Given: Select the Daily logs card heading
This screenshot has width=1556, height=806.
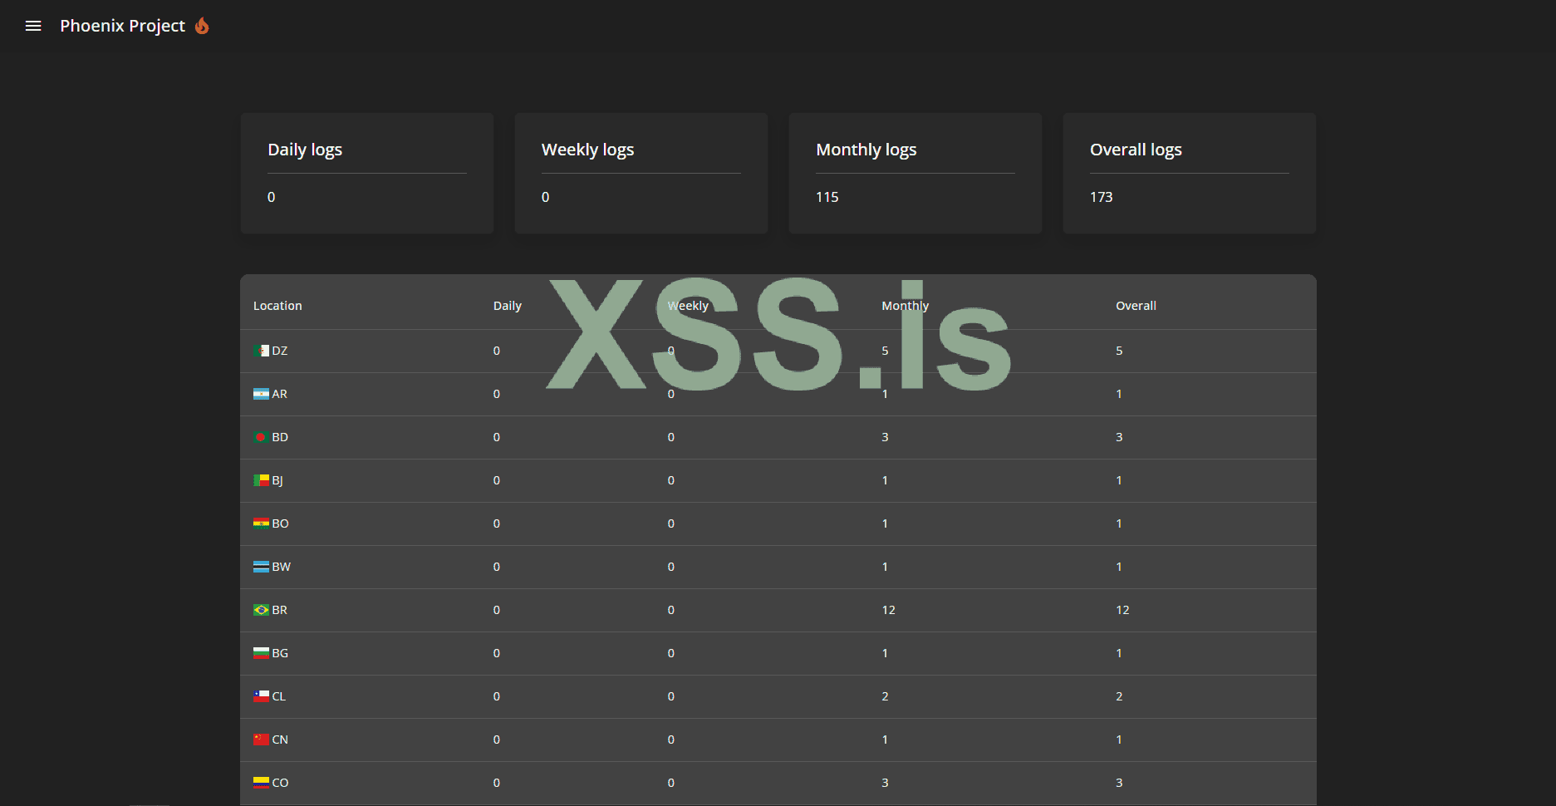Looking at the screenshot, I should click(x=305, y=150).
